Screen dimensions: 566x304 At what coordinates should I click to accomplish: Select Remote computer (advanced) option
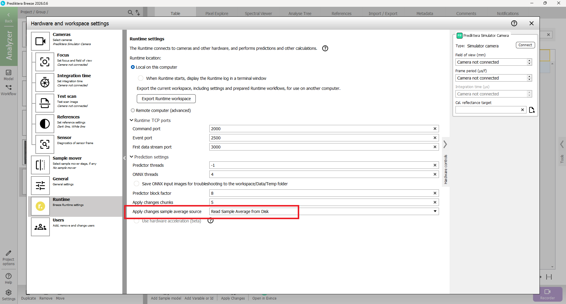133,110
